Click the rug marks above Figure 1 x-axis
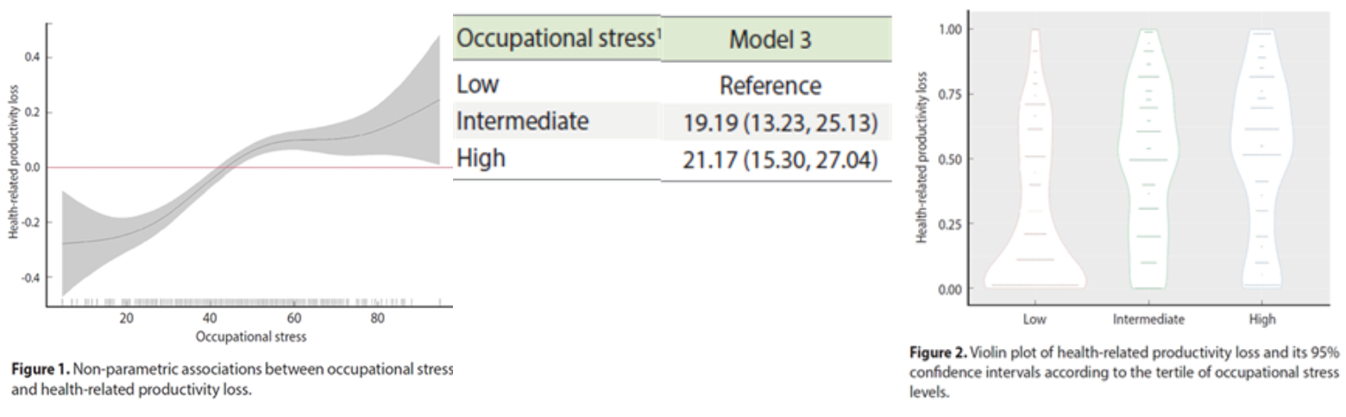The width and height of the screenshot is (1346, 417). click(x=250, y=302)
